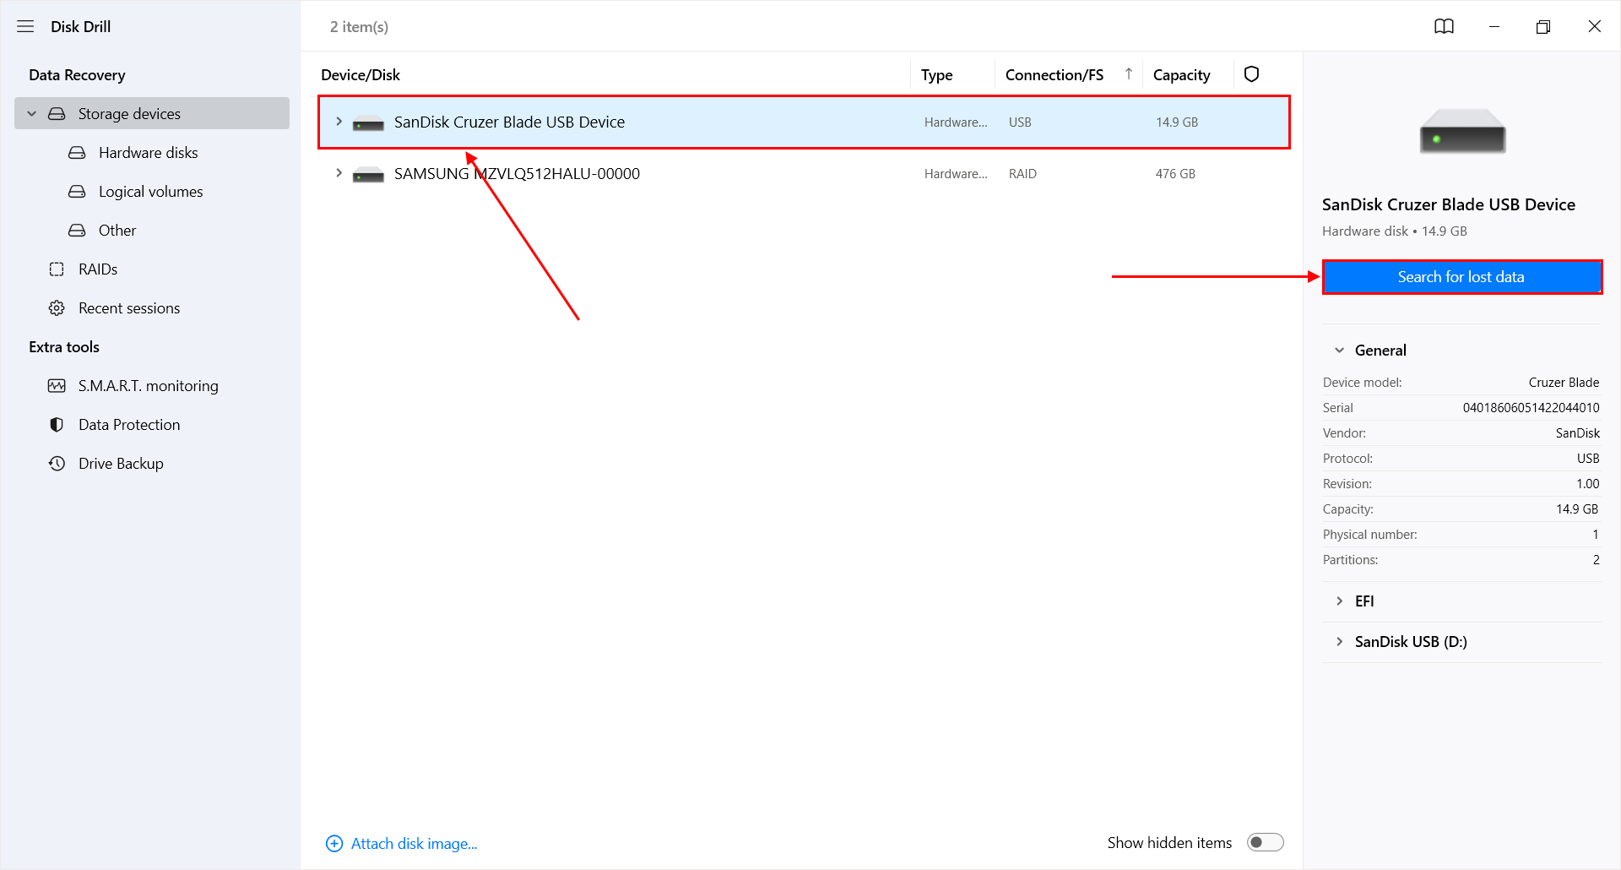Select SanDisk Cruzer Blade USB Device name
Viewport: 1621px width, 870px height.
[x=509, y=122]
